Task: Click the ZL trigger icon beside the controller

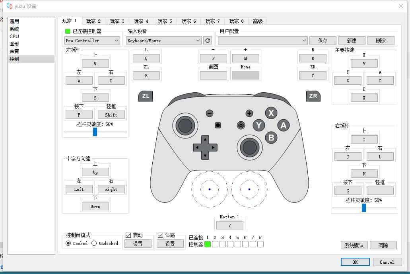Action: (x=146, y=96)
